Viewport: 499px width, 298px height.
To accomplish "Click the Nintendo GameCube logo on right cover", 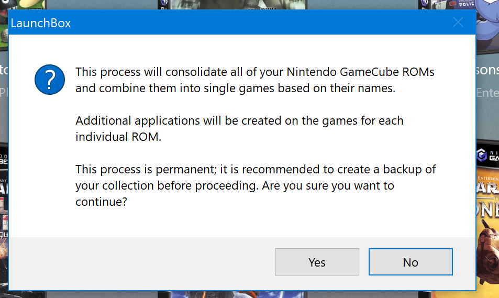I will point(482,155).
